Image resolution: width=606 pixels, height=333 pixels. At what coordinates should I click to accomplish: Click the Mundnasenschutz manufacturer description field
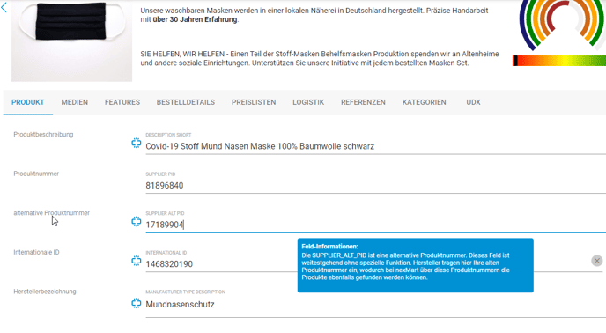[375, 305]
